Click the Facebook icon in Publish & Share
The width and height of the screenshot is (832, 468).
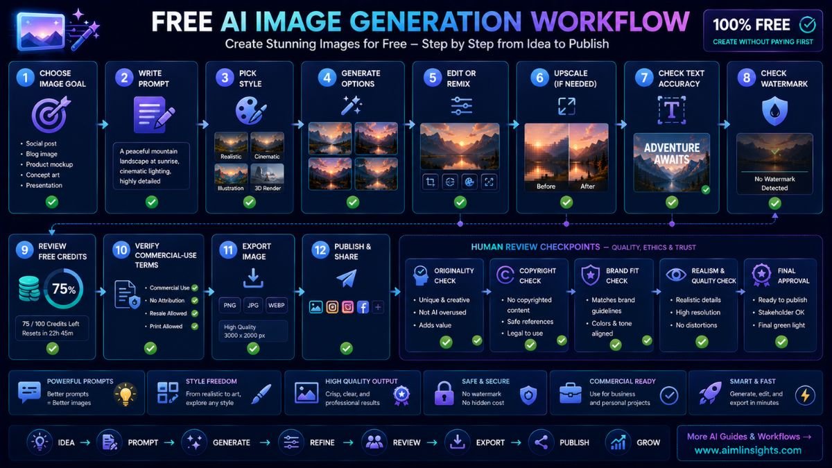pos(363,307)
